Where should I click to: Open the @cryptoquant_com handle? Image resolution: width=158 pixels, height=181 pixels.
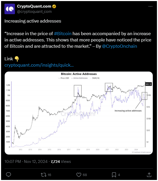[34, 12]
